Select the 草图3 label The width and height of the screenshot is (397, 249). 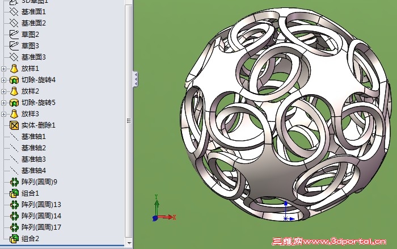coord(31,45)
